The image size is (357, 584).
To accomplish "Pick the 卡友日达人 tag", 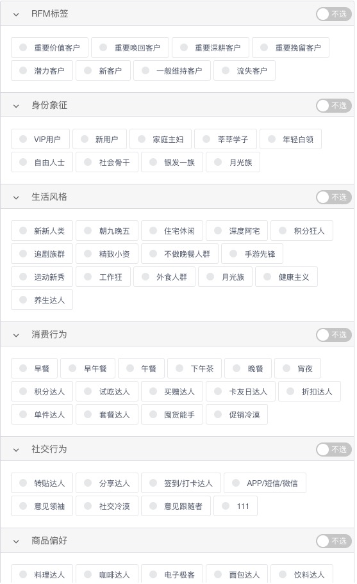I will [x=241, y=392].
